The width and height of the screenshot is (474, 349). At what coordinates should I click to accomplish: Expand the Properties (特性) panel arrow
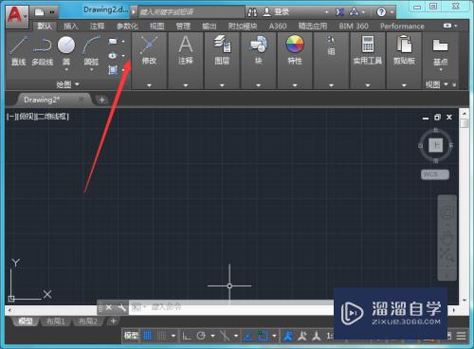[295, 85]
